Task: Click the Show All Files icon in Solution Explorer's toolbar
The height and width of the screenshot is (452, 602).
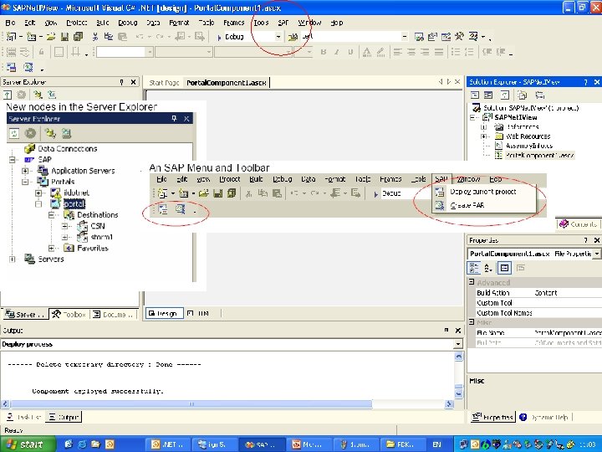Action: pos(522,95)
